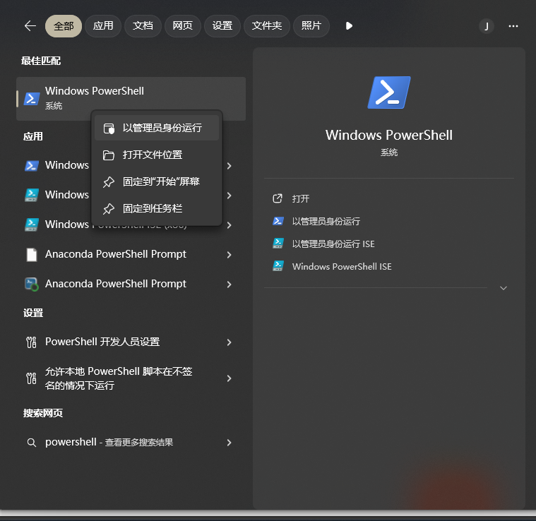Viewport: 536px width, 521px height.
Task: Click the open-external icon beside 打开
Action: tap(278, 198)
